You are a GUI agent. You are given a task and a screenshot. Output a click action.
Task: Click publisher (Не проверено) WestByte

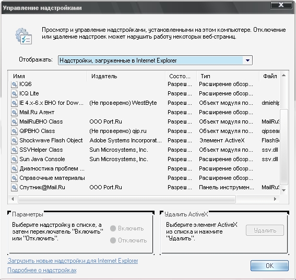pos(123,103)
